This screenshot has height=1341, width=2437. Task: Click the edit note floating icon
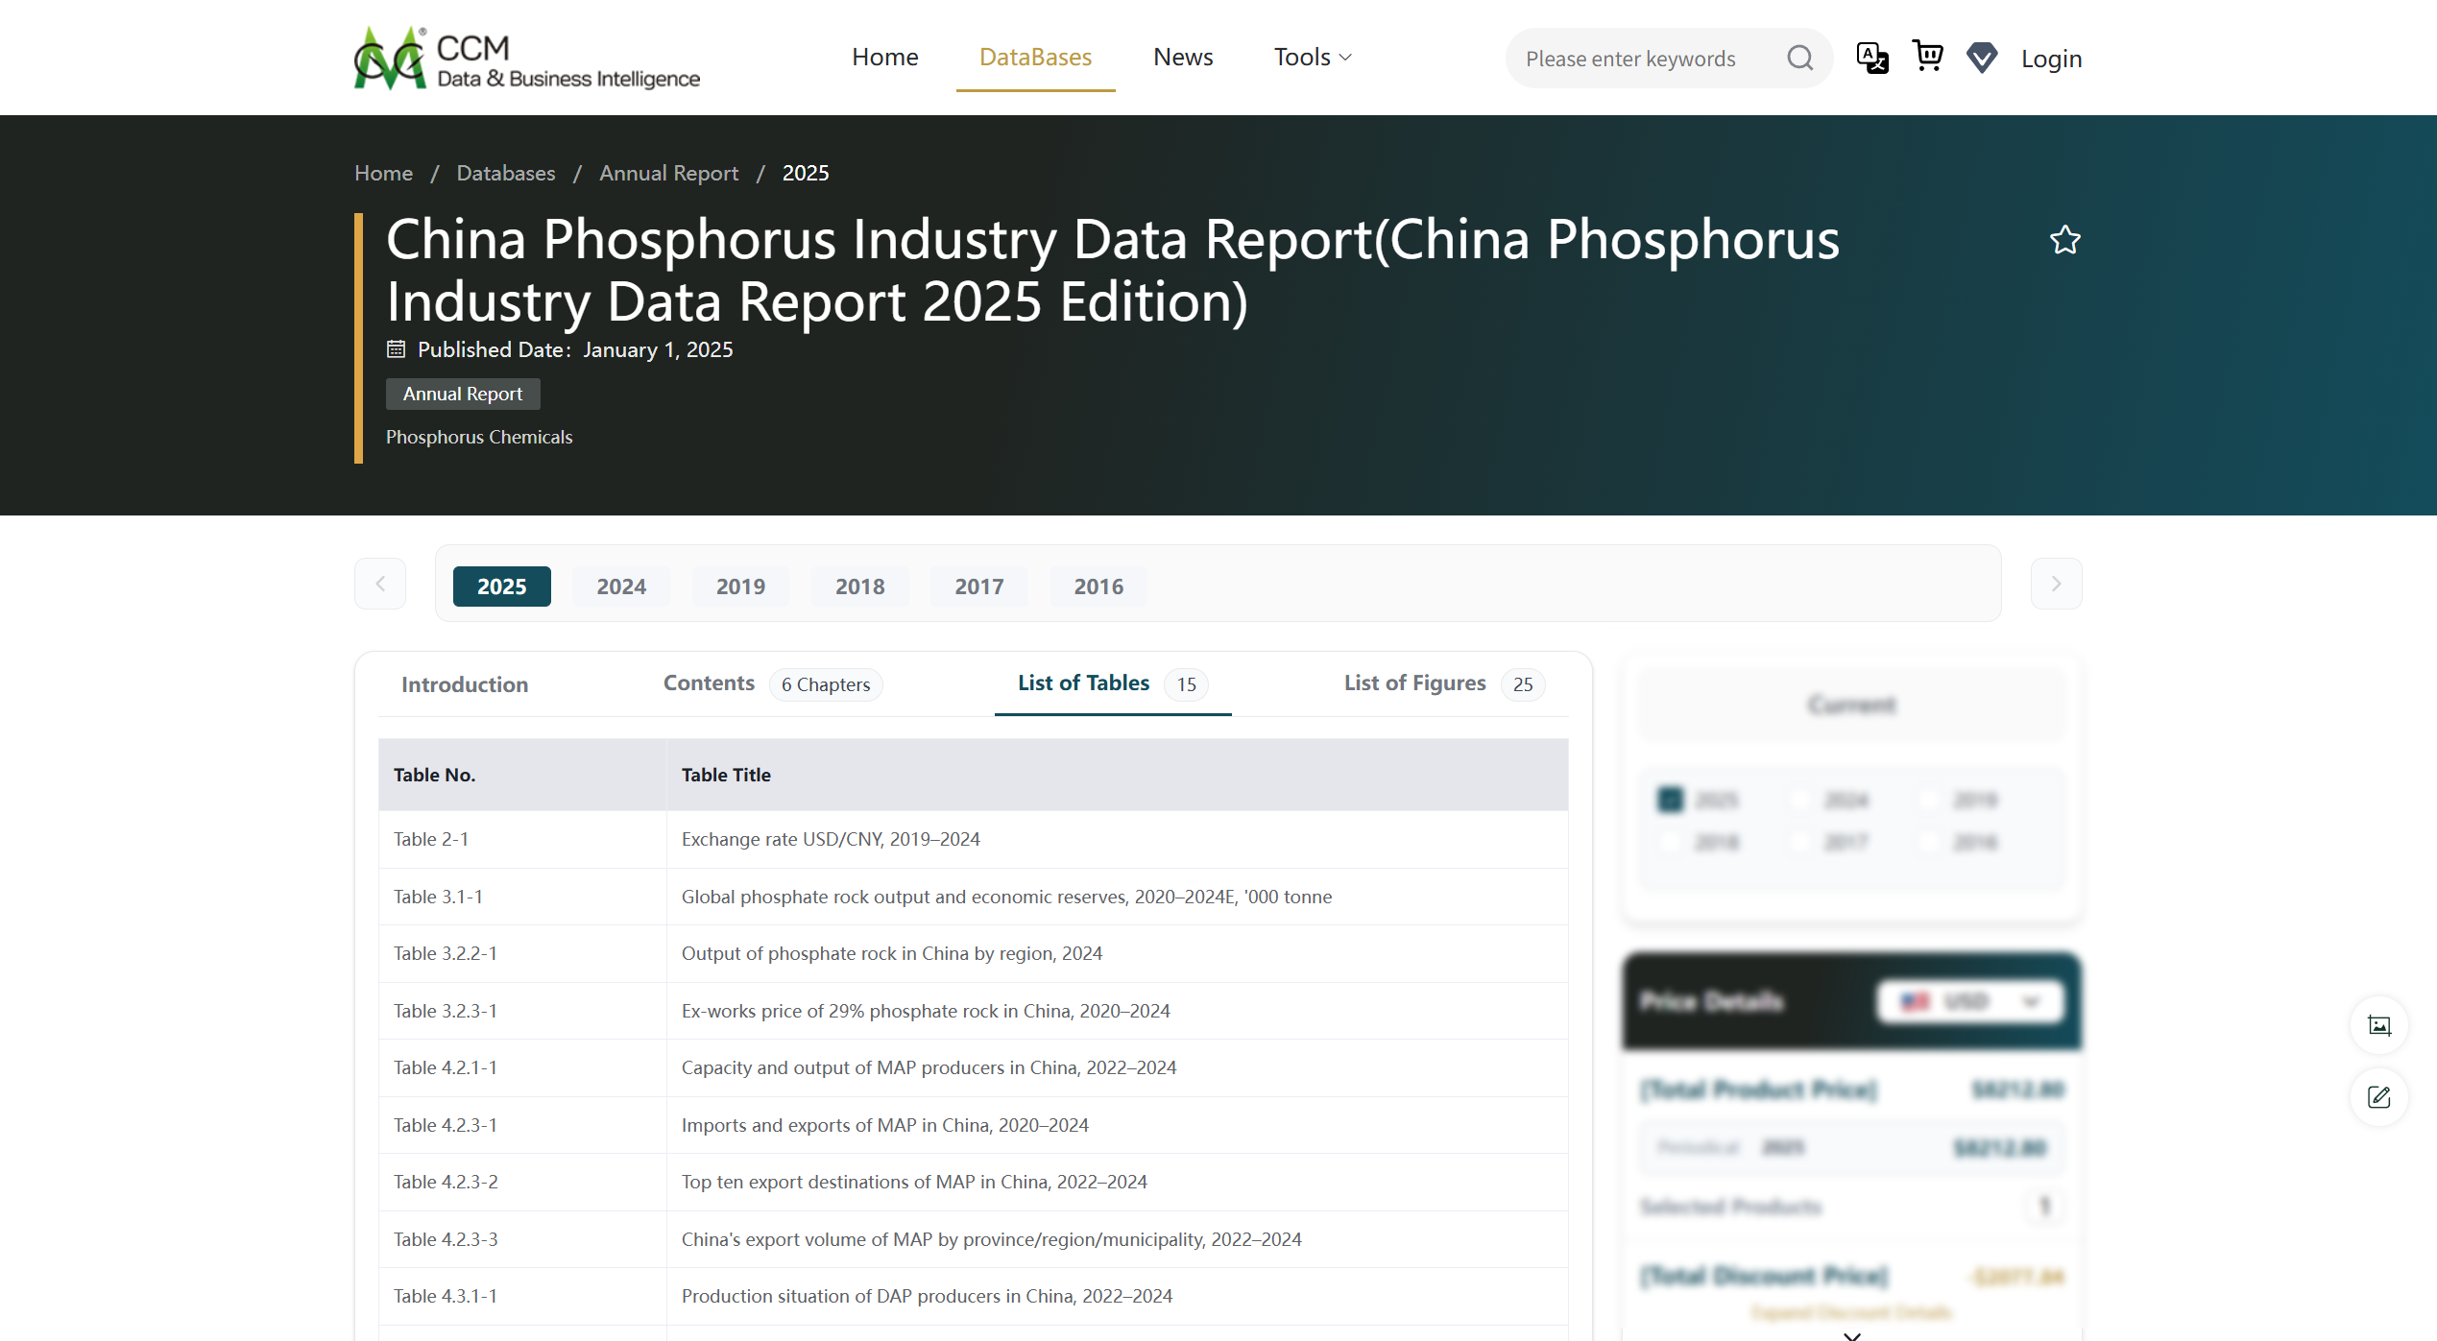[2378, 1097]
